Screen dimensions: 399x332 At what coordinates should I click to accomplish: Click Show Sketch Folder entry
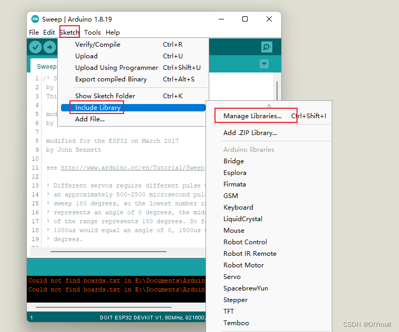[x=134, y=96]
